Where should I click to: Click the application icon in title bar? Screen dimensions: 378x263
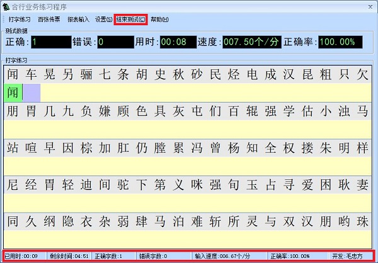(x=8, y=6)
